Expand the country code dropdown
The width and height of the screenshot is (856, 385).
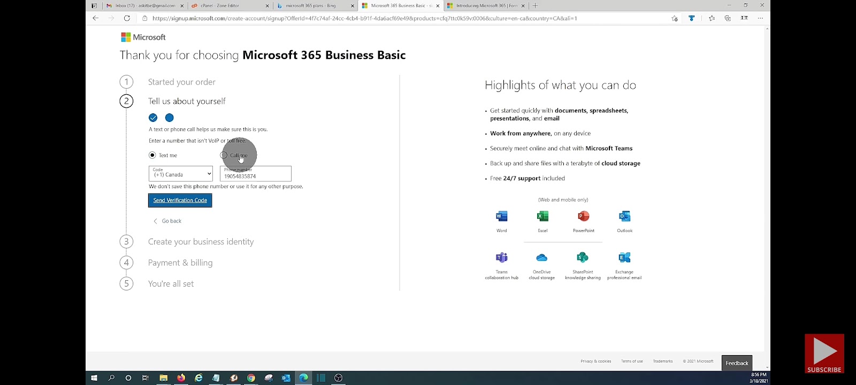181,173
